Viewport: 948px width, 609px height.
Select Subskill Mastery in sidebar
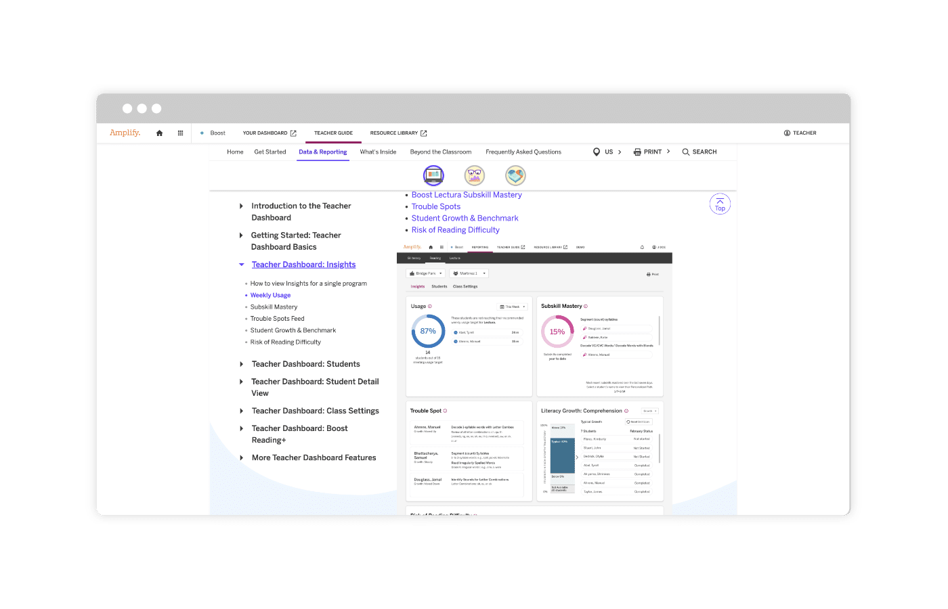pos(274,307)
